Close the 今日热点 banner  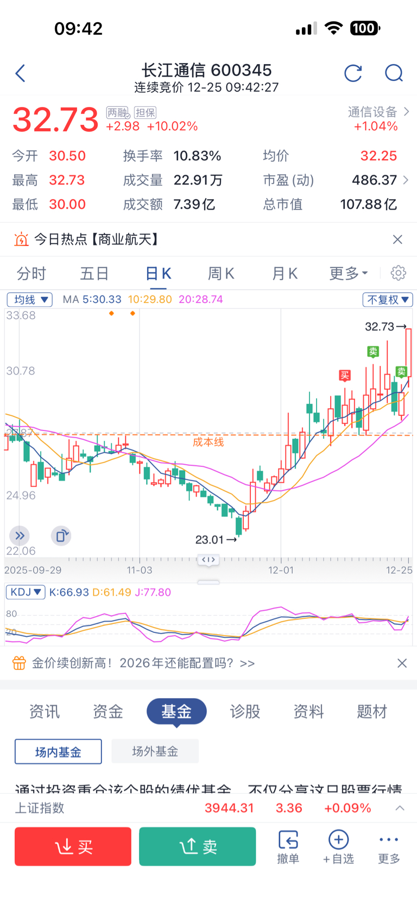(397, 239)
